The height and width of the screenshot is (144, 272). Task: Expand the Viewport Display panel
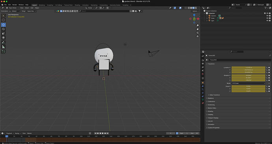tap(212, 118)
